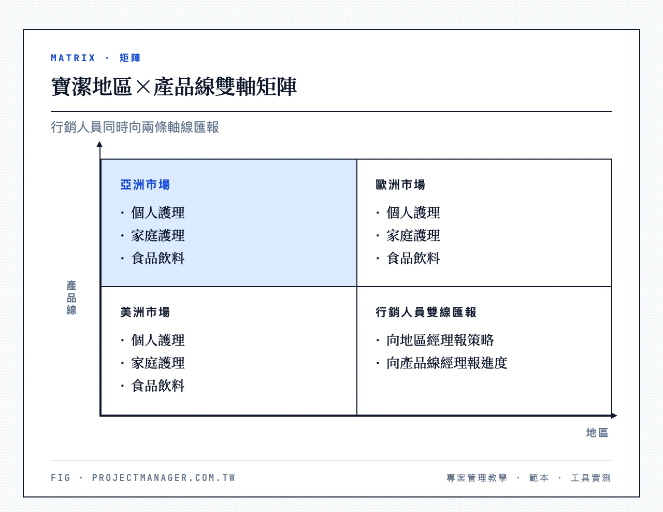Select the horizontal axis label "地區"
The width and height of the screenshot is (663, 512).
click(597, 433)
